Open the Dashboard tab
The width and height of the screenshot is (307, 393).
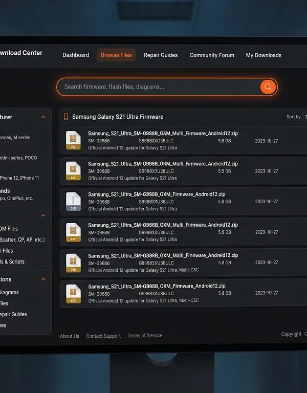(76, 55)
